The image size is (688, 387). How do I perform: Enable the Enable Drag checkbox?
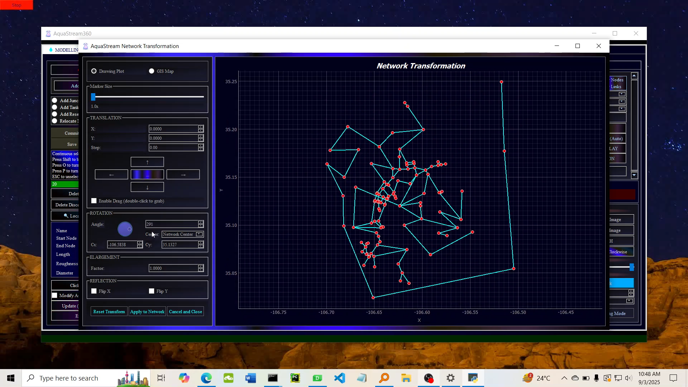[x=94, y=201]
